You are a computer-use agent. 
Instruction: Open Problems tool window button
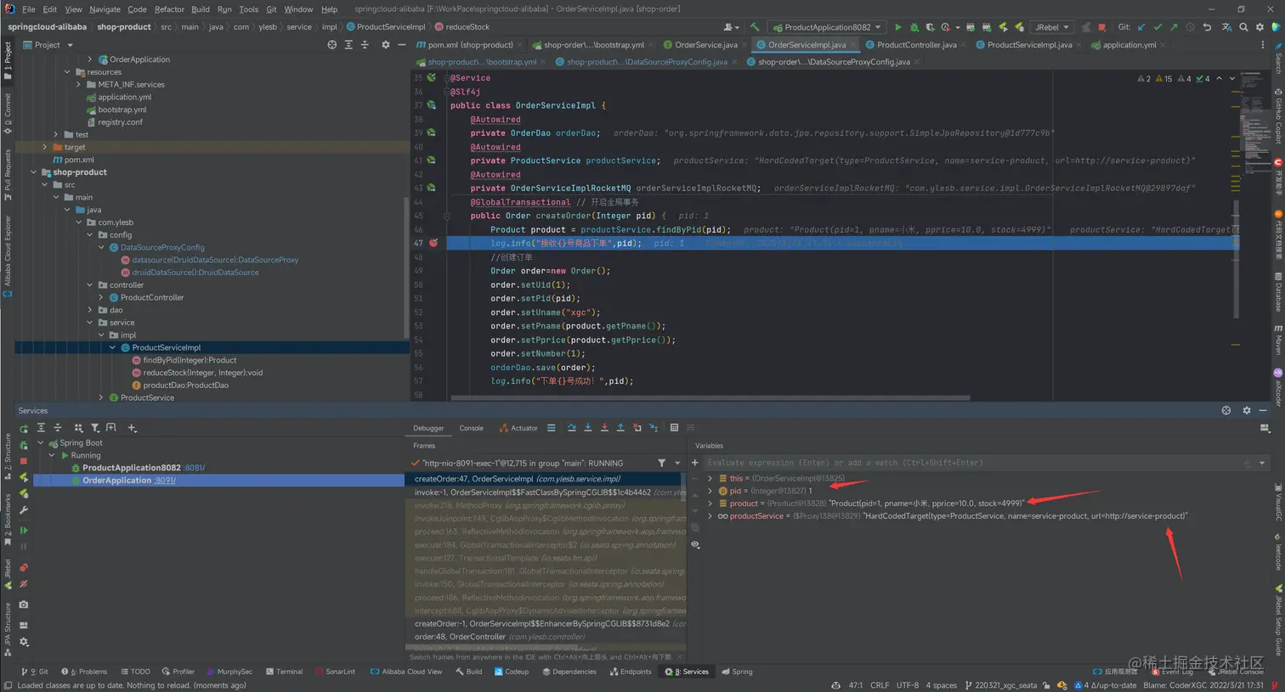click(84, 672)
